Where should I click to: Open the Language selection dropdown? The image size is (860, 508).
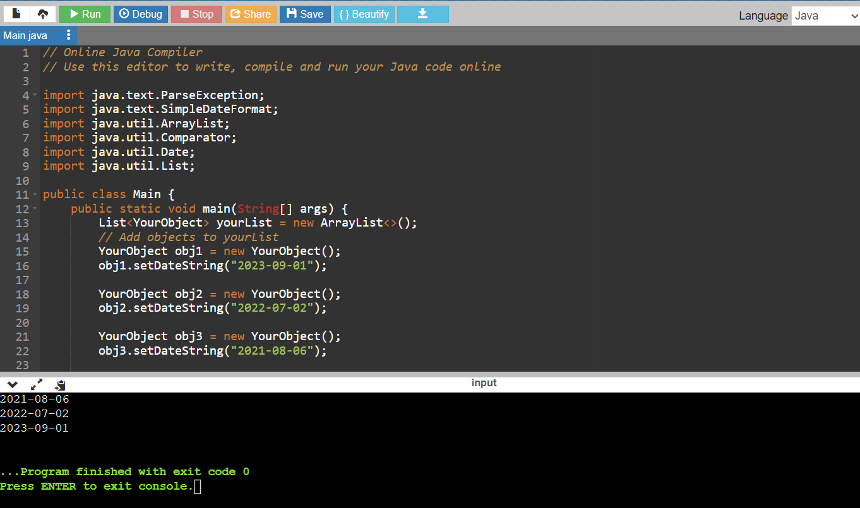click(x=825, y=16)
